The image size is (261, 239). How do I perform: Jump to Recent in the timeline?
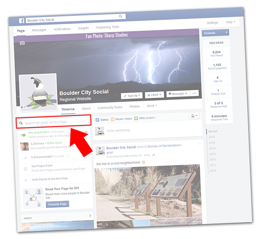pyautogui.click(x=213, y=131)
